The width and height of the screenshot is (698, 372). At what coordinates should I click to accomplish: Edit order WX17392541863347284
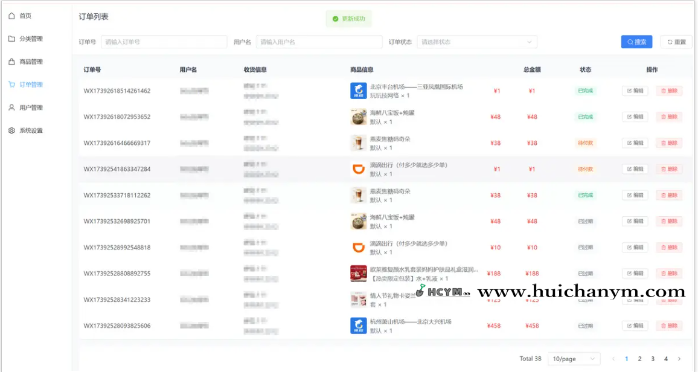[x=635, y=169]
